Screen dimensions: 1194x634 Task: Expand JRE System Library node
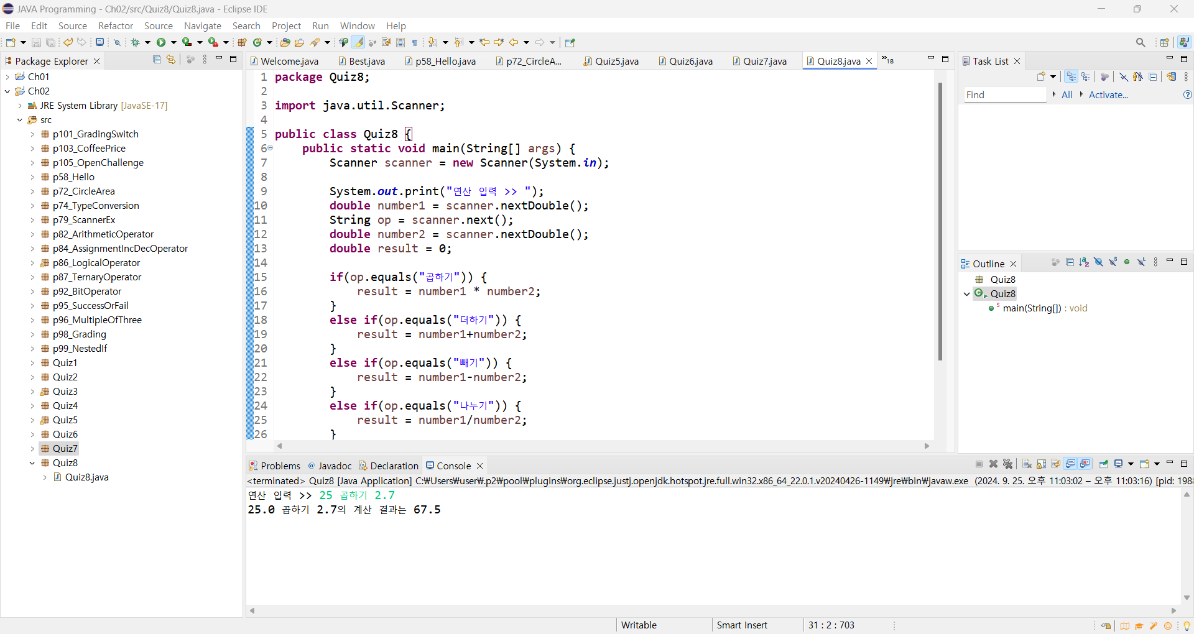[20, 106]
